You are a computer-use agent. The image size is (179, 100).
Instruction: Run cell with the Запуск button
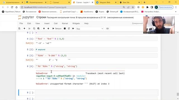[x=57, y=29]
